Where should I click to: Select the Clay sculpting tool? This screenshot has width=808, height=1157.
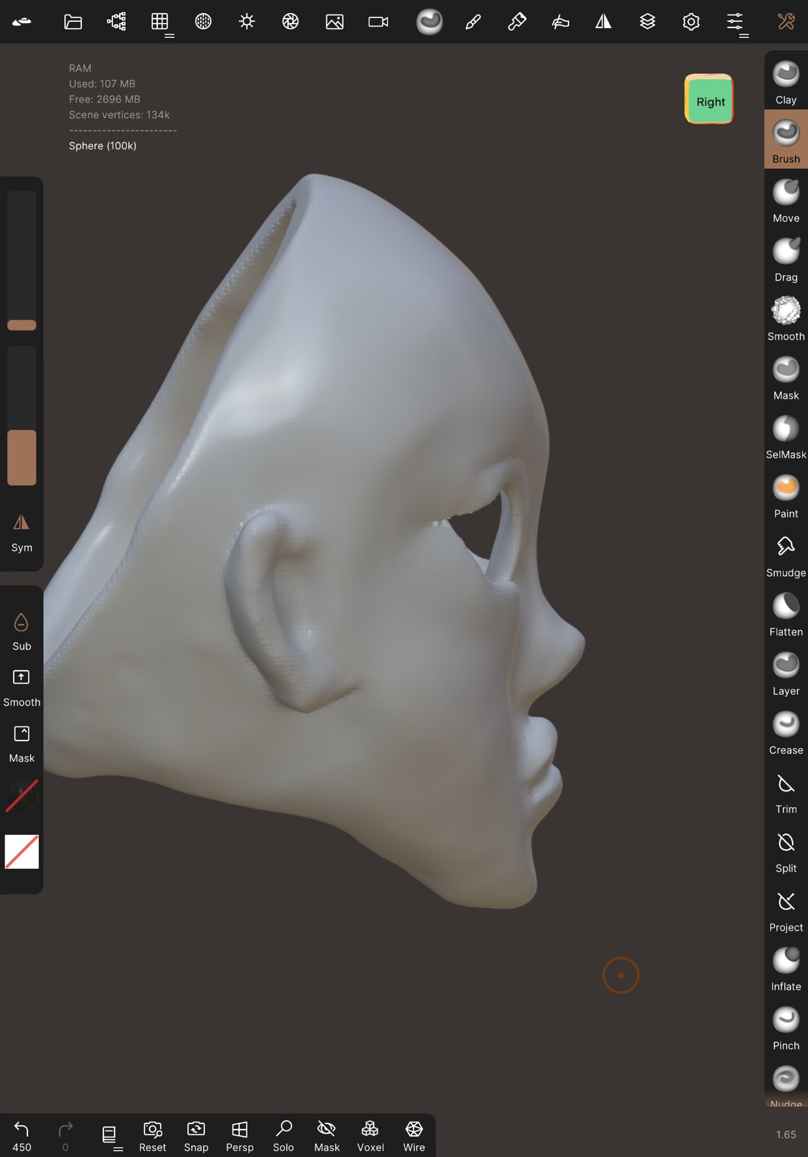tap(786, 81)
